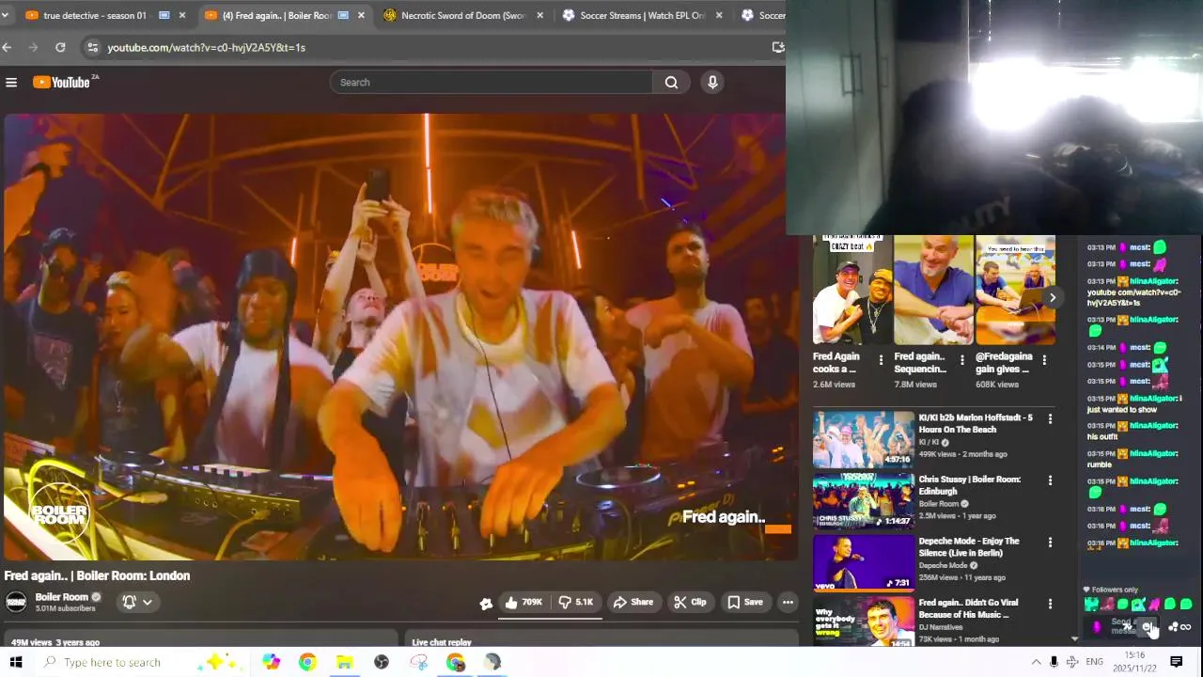Click the install/cast icon at address bar end
This screenshot has width=1203, height=677.
pos(778,47)
